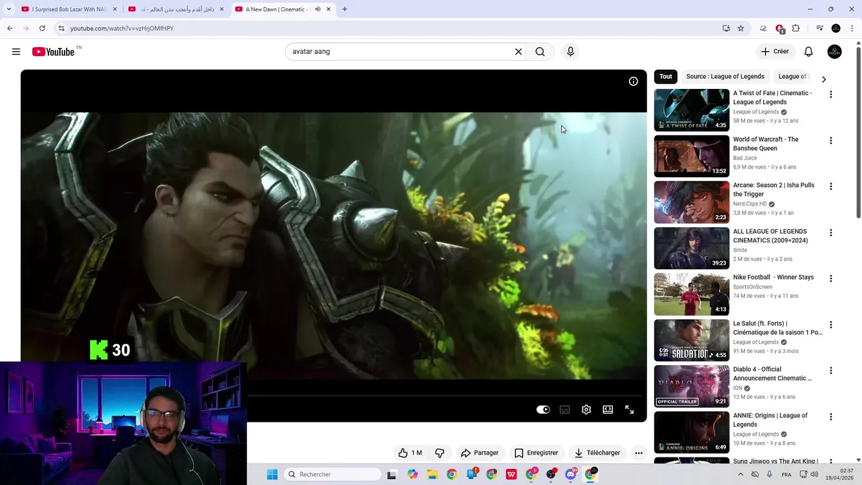Clear the 'avatar aang' search text
This screenshot has width=862, height=485.
[519, 52]
